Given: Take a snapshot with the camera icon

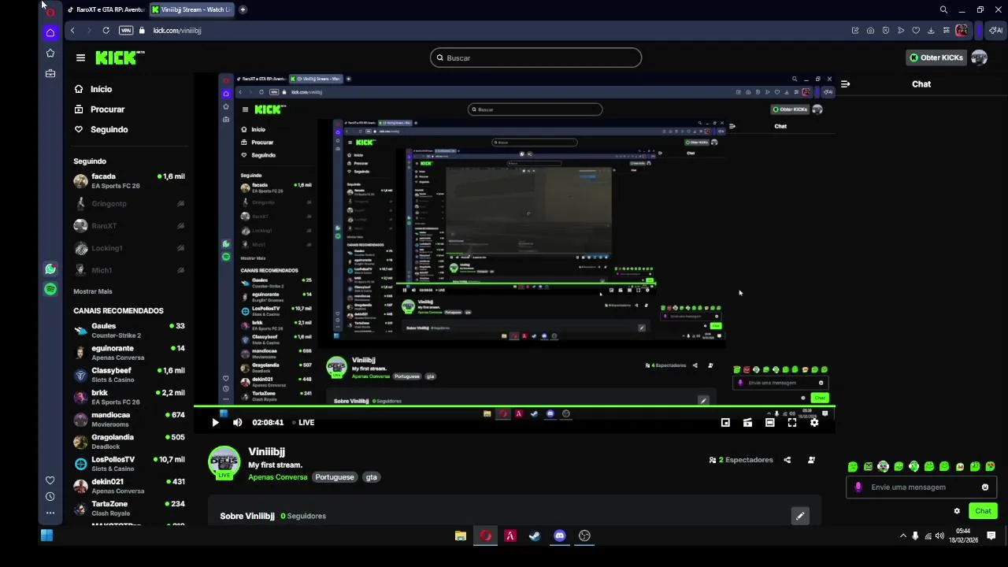Looking at the screenshot, I should (870, 30).
